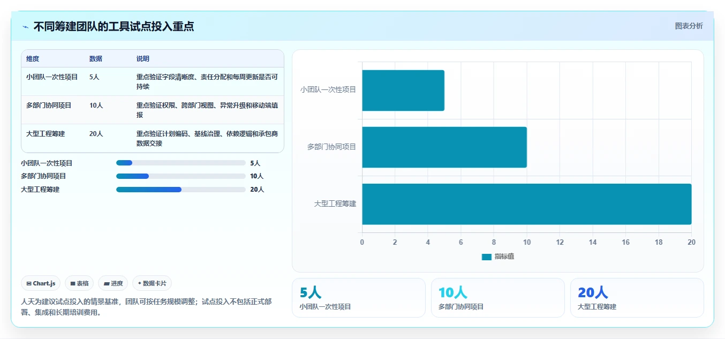
Task: Click the 数据 column header
Action: (x=96, y=59)
